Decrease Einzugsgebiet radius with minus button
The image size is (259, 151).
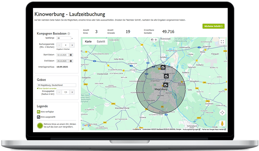[59, 92]
